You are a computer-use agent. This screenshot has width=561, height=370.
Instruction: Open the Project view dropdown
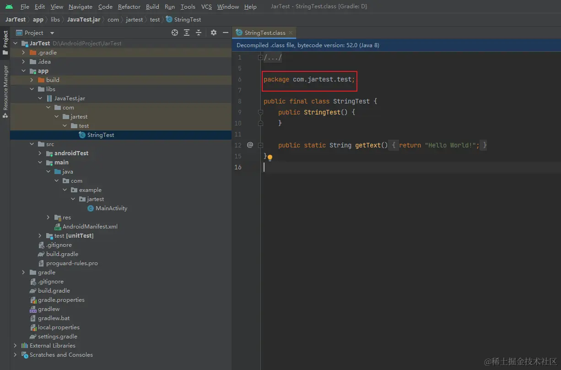pos(52,33)
